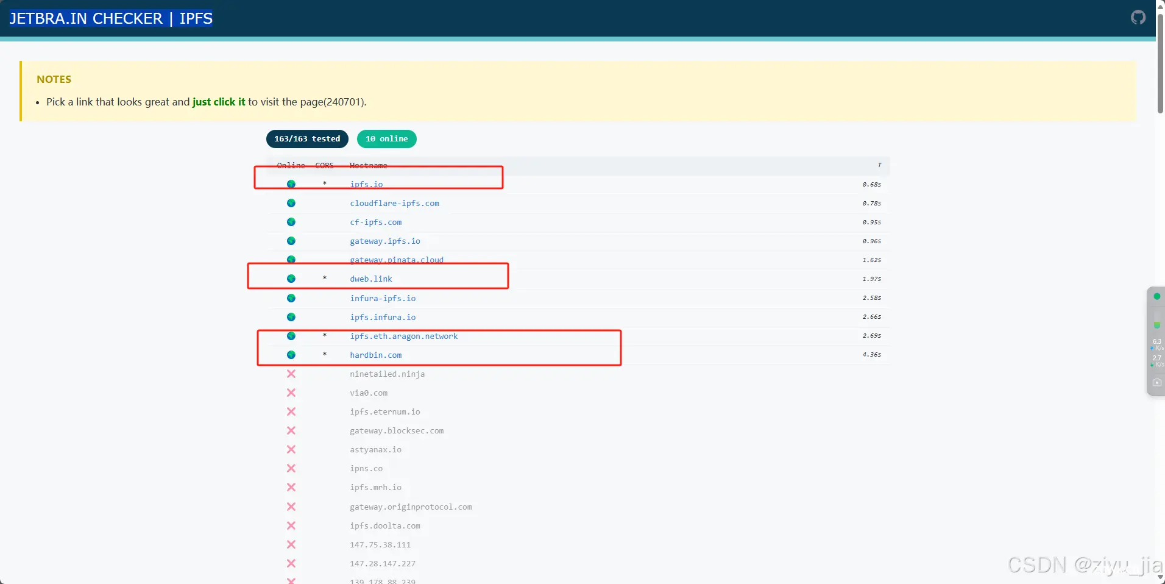Click offline X icon for ninetailed.ninja
Viewport: 1165px width, 584px height.
pyautogui.click(x=291, y=374)
